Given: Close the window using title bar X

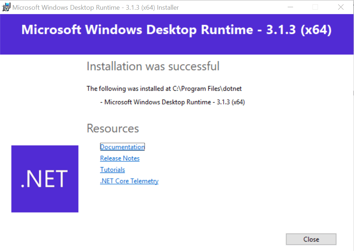Looking at the screenshot, I should pyautogui.click(x=341, y=7).
